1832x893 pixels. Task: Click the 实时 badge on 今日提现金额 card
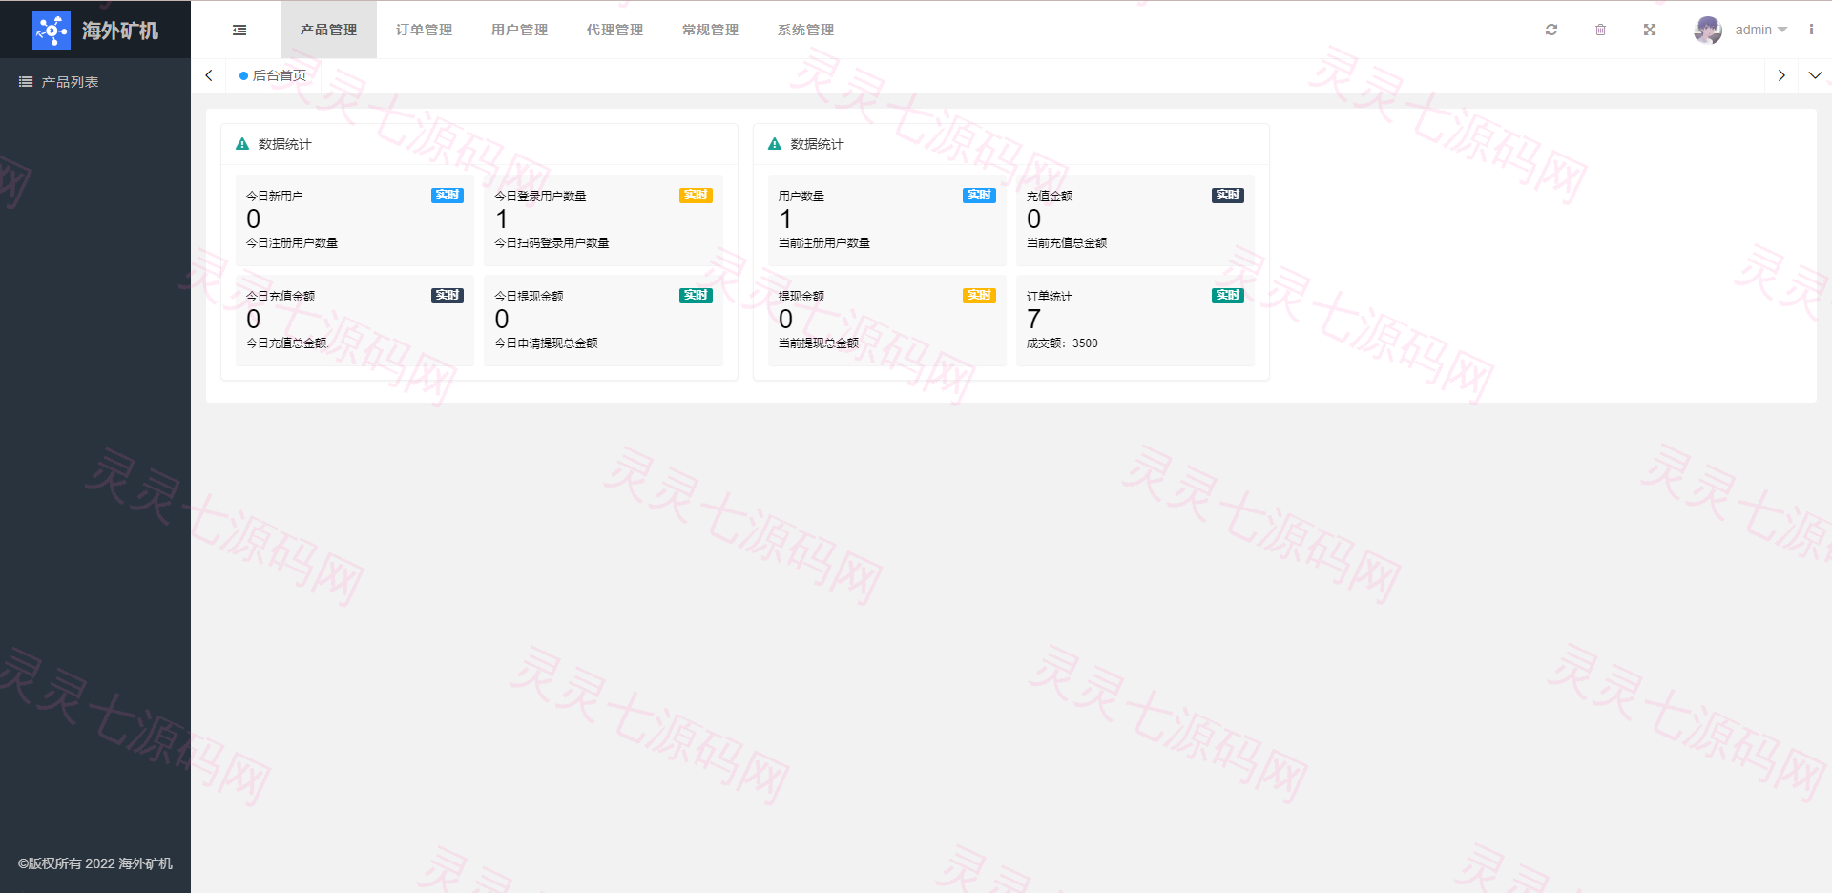click(696, 296)
